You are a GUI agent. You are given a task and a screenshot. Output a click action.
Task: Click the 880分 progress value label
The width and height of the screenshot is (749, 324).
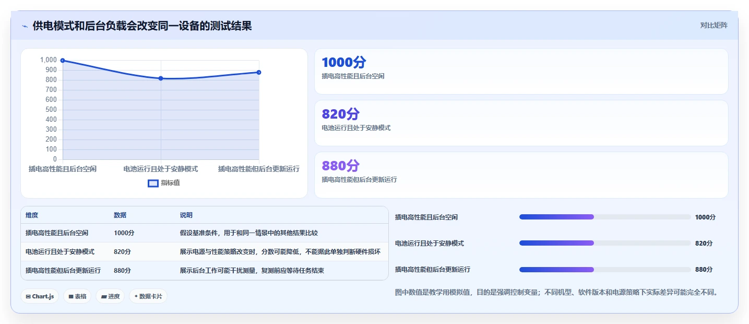704,270
